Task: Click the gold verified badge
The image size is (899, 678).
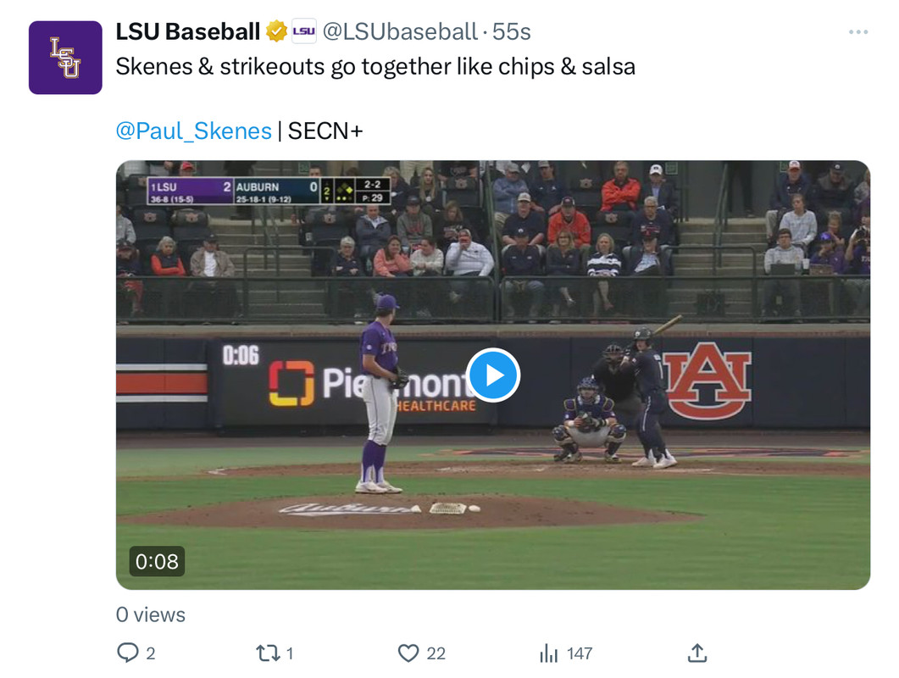Action: coord(276,31)
